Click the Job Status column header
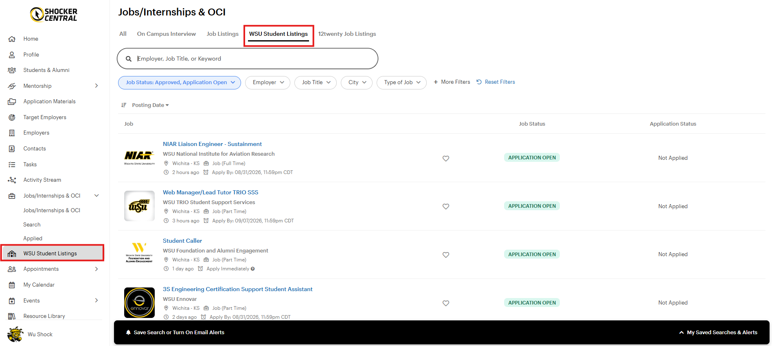Screen dimensions: 772x346 532,124
